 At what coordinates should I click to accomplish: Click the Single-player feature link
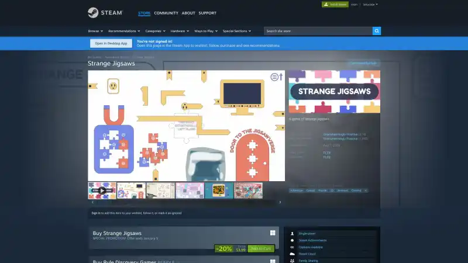click(x=307, y=233)
